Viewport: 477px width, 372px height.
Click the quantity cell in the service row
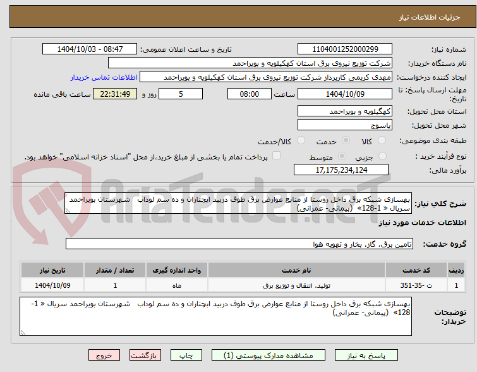(x=115, y=285)
